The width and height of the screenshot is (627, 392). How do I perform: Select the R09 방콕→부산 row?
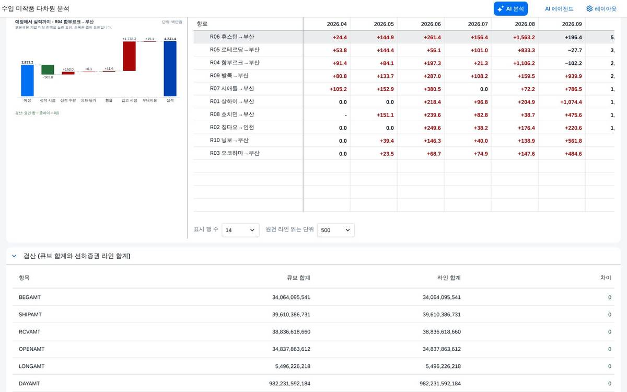coord(404,76)
